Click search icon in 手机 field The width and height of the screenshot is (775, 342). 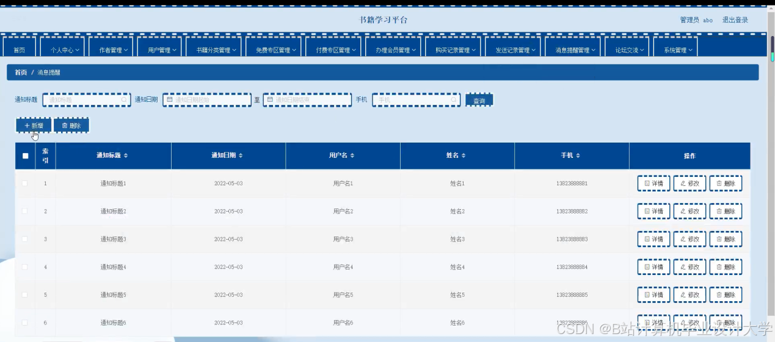pos(454,99)
